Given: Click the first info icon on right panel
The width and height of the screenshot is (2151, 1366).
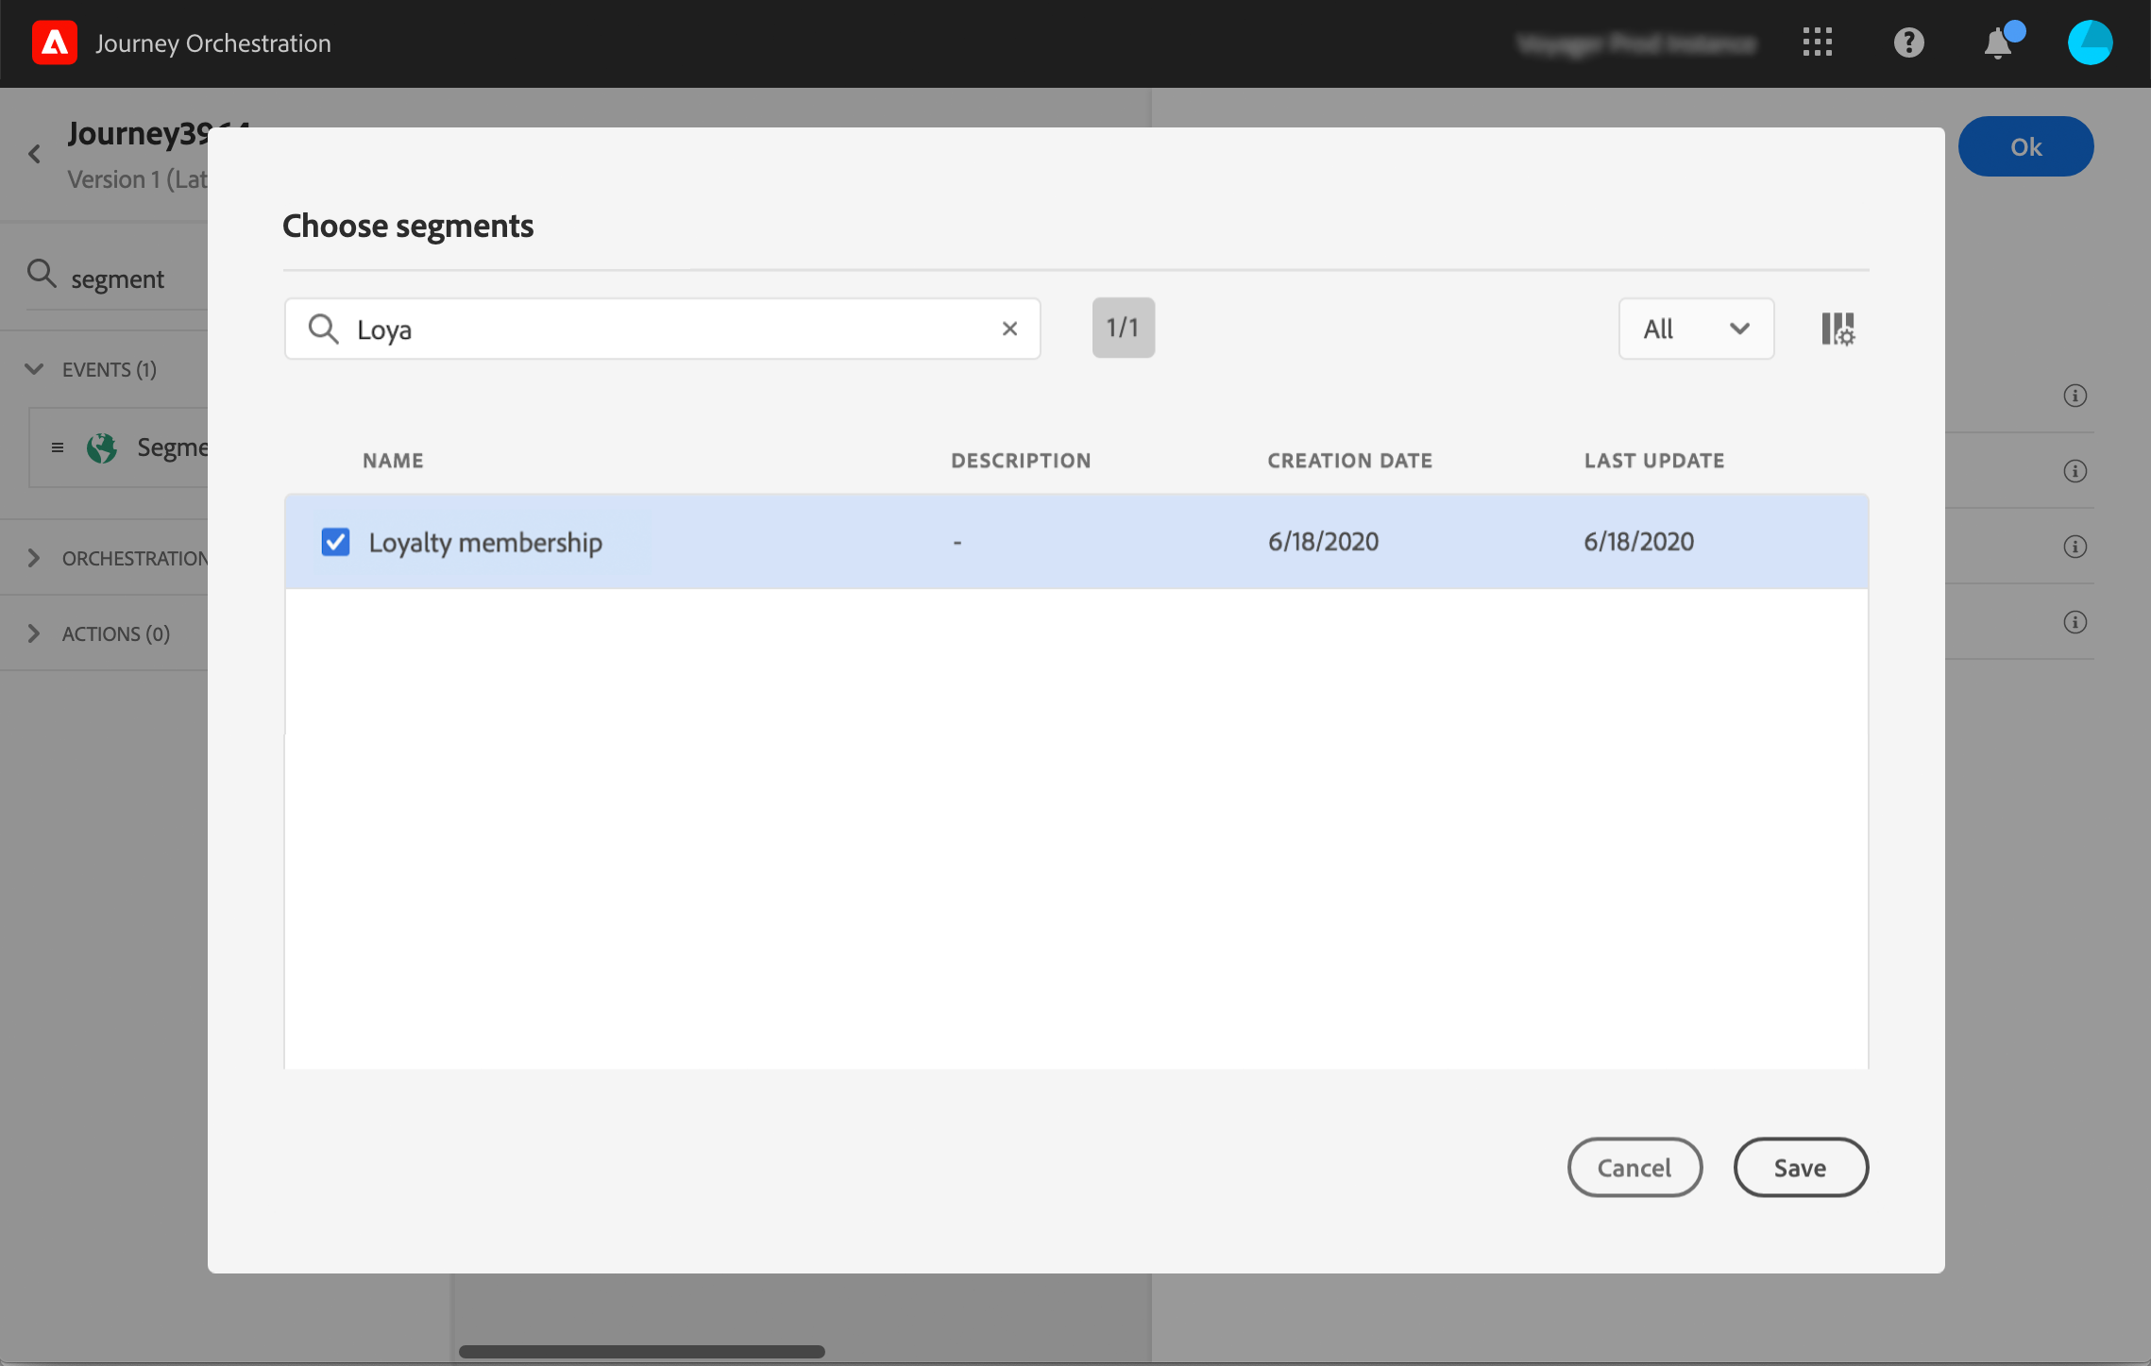Looking at the screenshot, I should click(x=2075, y=396).
